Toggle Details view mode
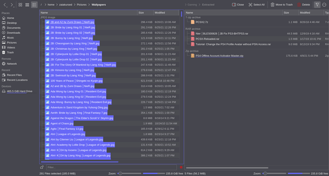The width and height of the screenshot is (329, 176). tap(34, 5)
